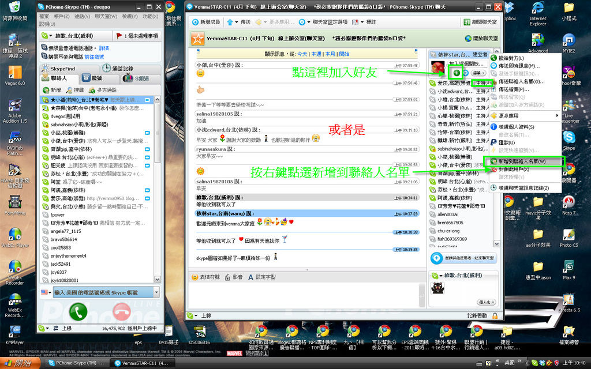Click the bear avatar in profile panel
Image resolution: width=591 pixels, height=369 pixels.
(437, 288)
